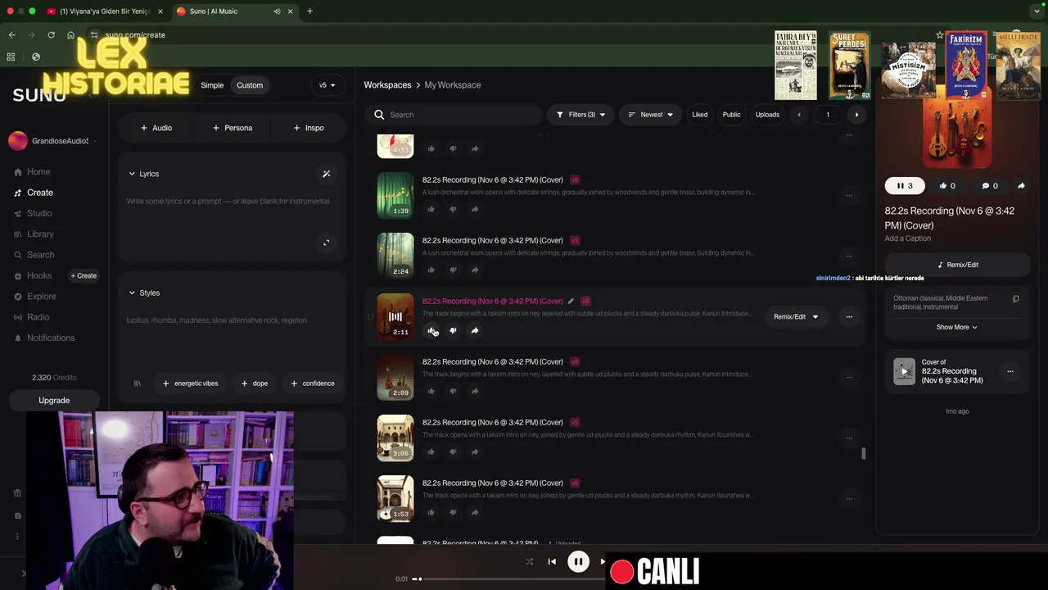Click the Remix/Edit button in details panel
Image resolution: width=1048 pixels, height=590 pixels.
[x=957, y=265]
